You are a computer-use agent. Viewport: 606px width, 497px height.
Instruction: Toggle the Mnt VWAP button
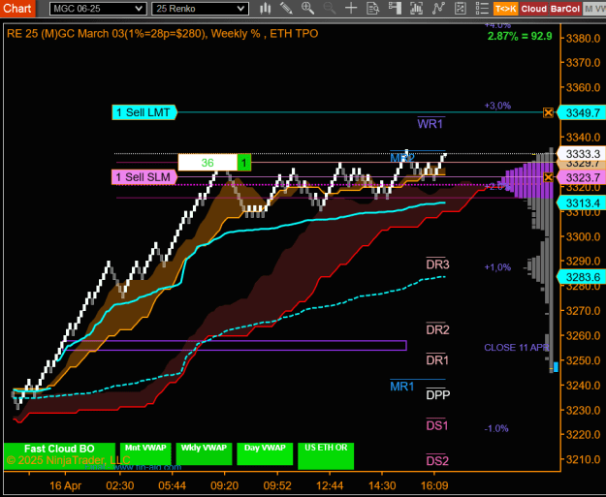click(145, 454)
